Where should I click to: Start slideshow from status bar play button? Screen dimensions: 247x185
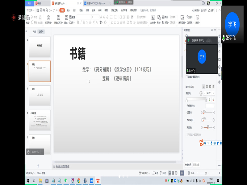(x=182, y=173)
